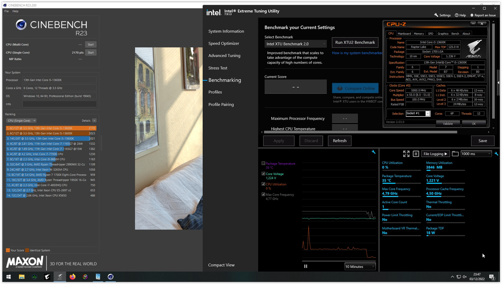Open XTU Help icon
Viewport: 502px width, 284px height.
(x=457, y=15)
